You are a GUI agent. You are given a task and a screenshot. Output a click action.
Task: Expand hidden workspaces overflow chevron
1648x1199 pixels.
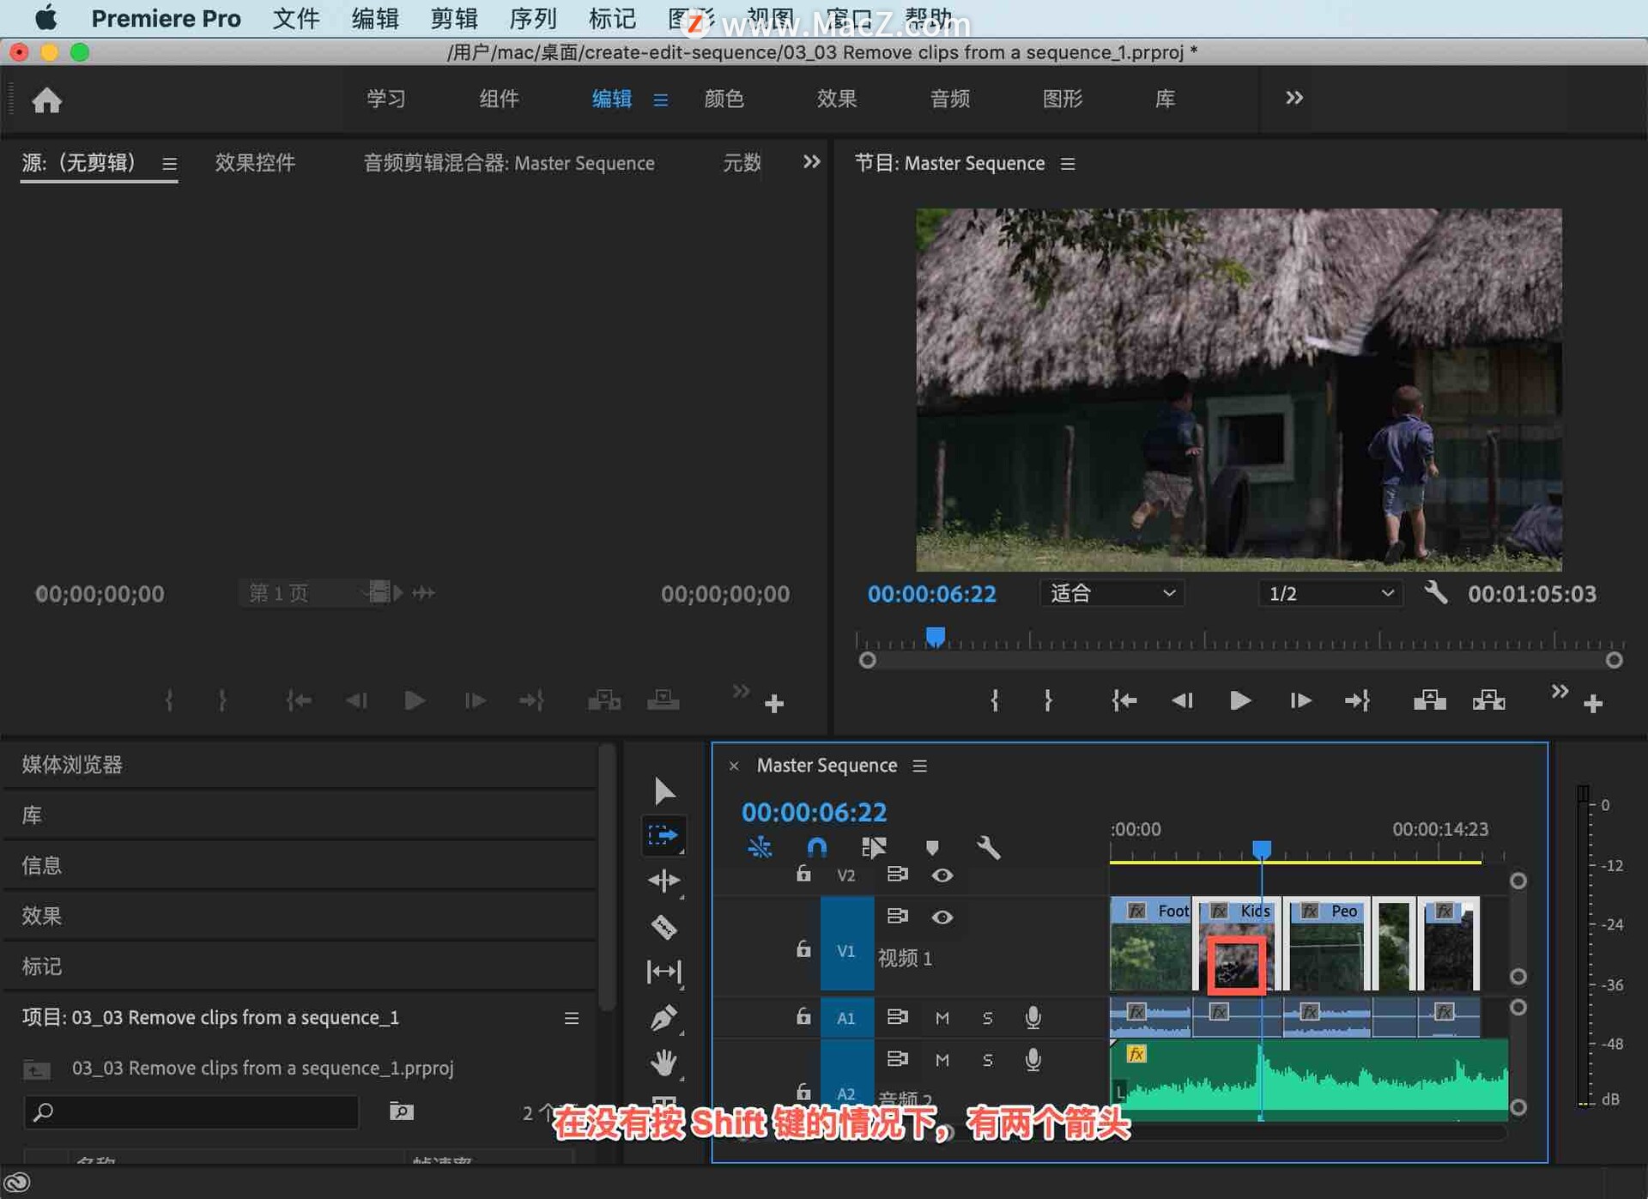[1294, 98]
